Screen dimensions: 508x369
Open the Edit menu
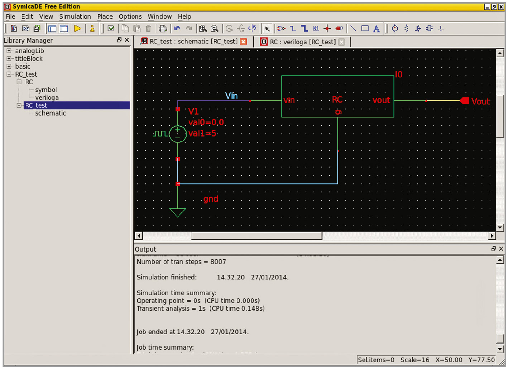point(27,16)
